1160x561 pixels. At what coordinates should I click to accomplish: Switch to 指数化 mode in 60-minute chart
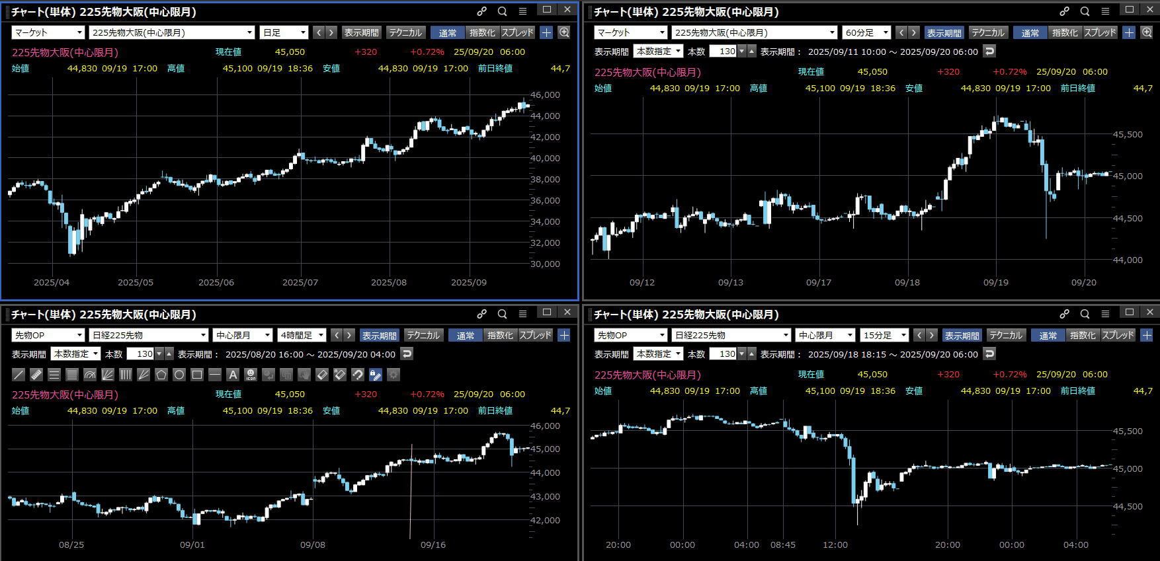point(1065,32)
